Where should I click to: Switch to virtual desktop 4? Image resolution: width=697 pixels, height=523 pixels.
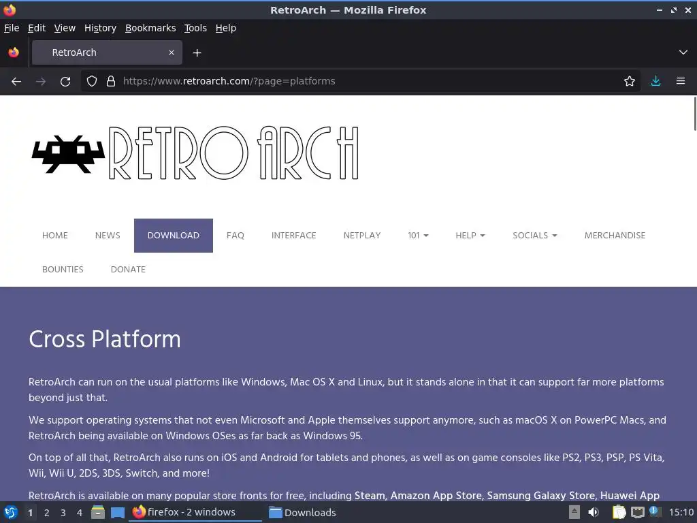click(x=80, y=513)
